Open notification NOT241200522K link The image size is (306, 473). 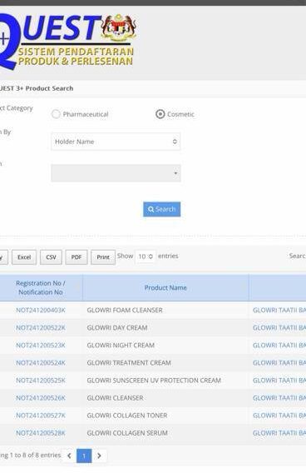(x=41, y=327)
